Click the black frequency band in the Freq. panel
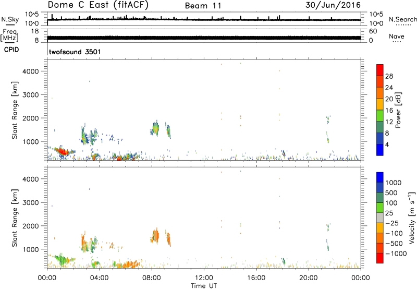The image size is (417, 289). click(x=204, y=38)
